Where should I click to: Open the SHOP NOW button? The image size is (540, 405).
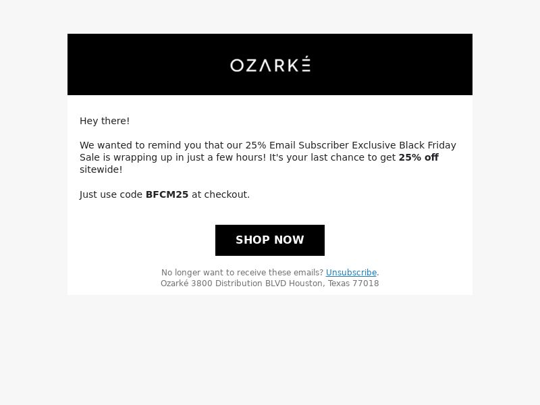(x=270, y=240)
